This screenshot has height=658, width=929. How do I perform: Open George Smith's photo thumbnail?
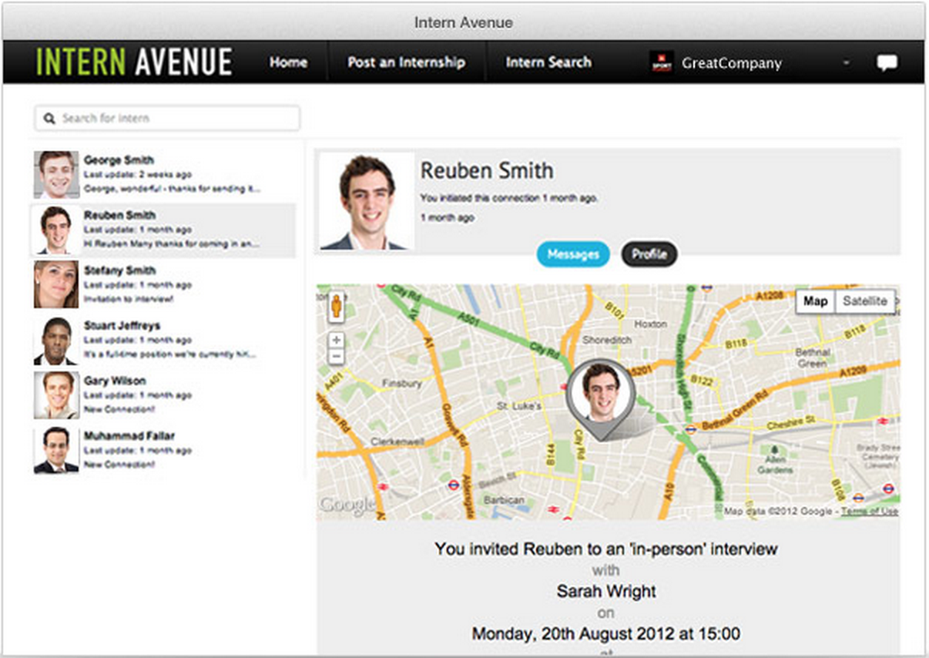[56, 175]
